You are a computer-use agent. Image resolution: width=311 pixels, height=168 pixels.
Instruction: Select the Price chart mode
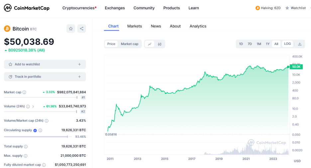click(111, 44)
